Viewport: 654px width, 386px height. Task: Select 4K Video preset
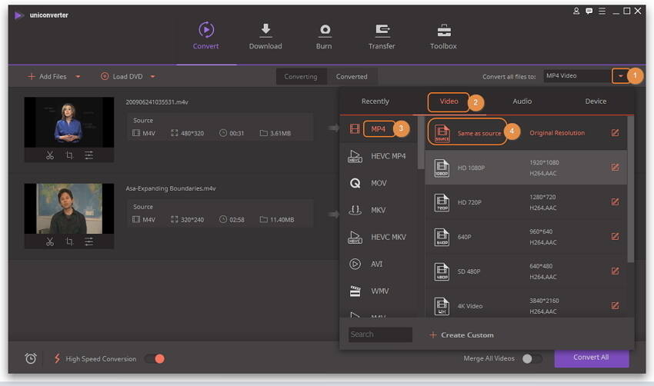[x=526, y=305]
